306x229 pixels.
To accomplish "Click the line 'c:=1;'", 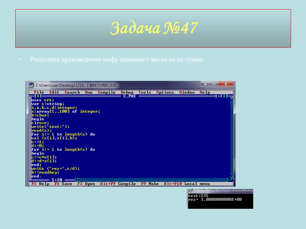I will click(37, 142).
